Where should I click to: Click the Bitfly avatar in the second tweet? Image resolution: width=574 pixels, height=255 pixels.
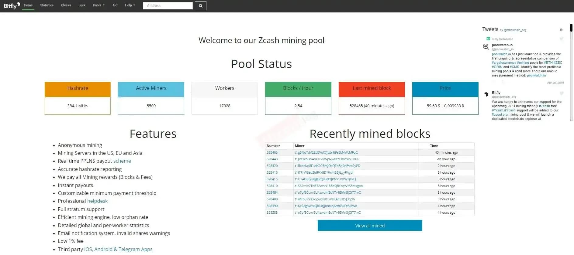(486, 94)
